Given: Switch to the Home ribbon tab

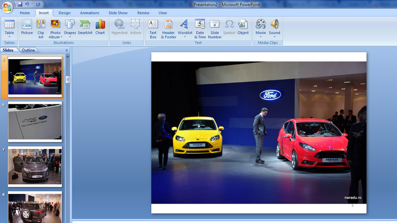Looking at the screenshot, I should pos(25,13).
